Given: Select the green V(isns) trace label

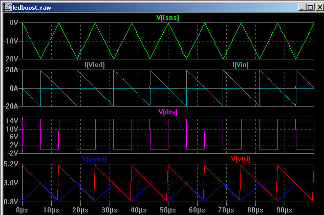Looking at the screenshot, I should pyautogui.click(x=167, y=18).
